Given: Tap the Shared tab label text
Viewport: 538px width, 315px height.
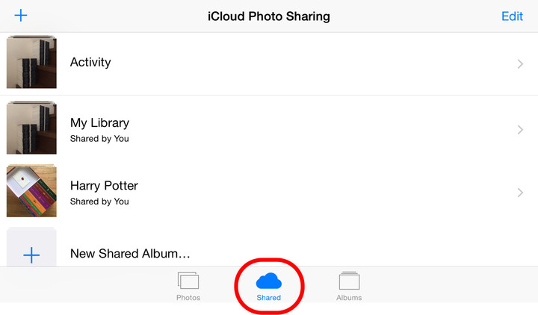Looking at the screenshot, I should (x=269, y=298).
